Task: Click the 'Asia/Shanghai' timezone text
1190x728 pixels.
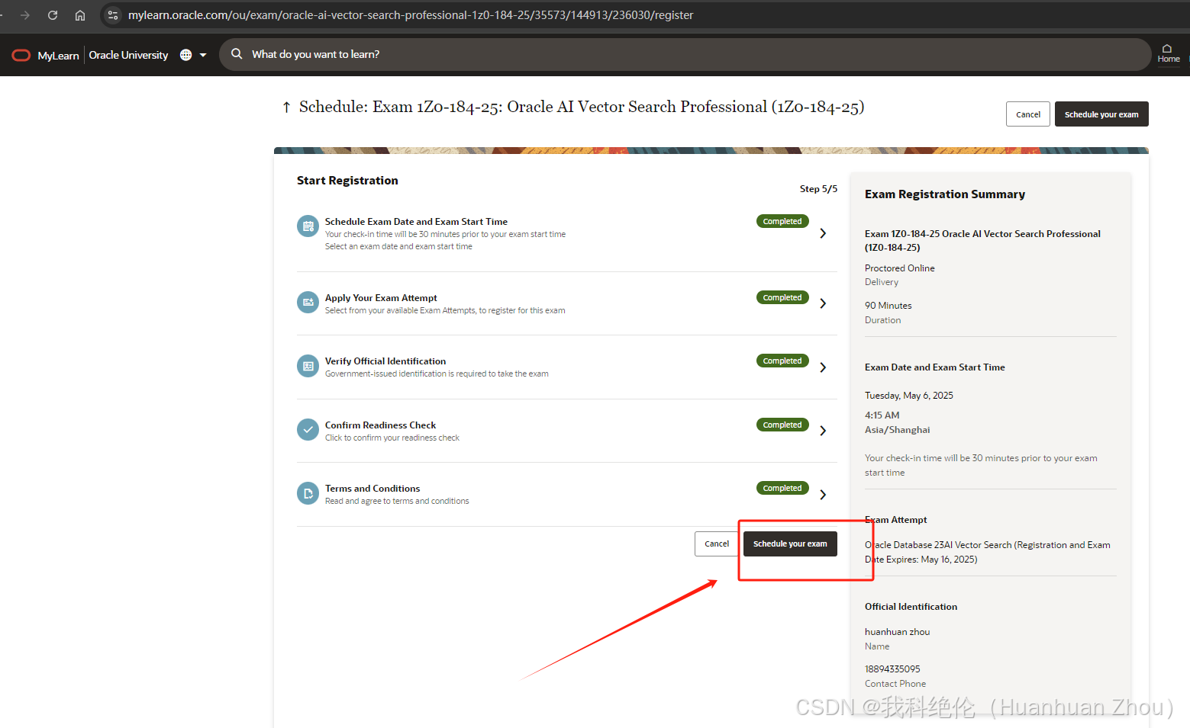Action: point(898,430)
